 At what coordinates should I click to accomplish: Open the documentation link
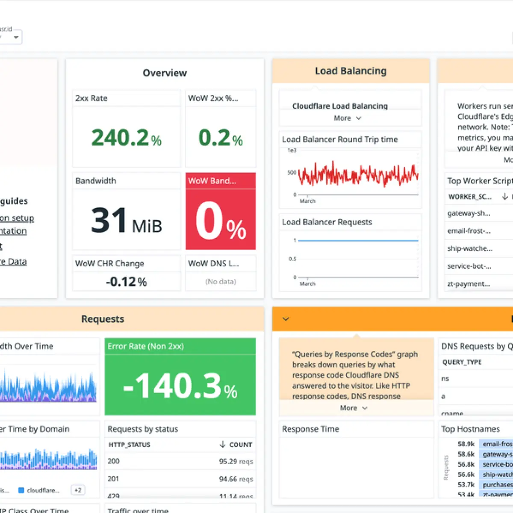[x=13, y=231]
